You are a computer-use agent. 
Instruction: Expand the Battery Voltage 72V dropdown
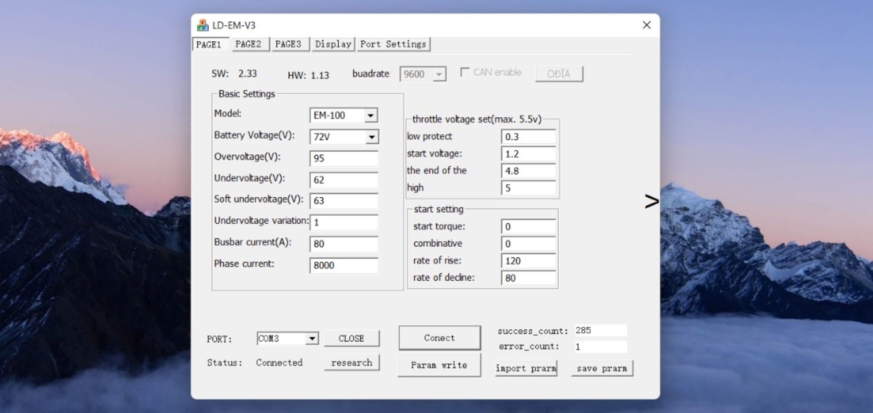point(371,137)
